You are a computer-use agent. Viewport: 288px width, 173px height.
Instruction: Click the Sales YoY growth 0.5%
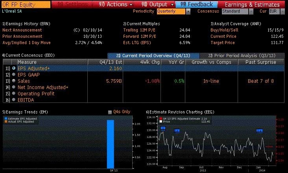[x=179, y=81]
